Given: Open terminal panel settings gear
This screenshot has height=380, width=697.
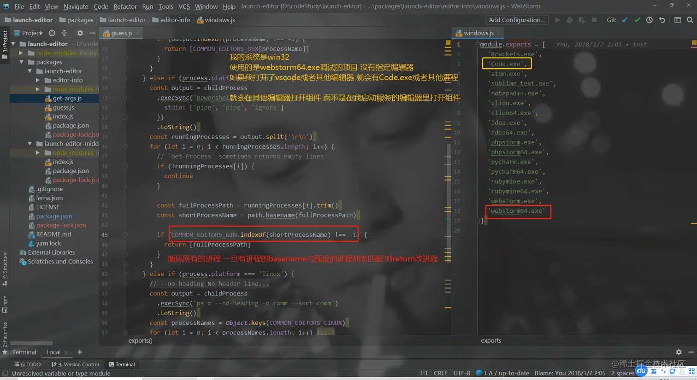Looking at the screenshot, I should point(679,352).
